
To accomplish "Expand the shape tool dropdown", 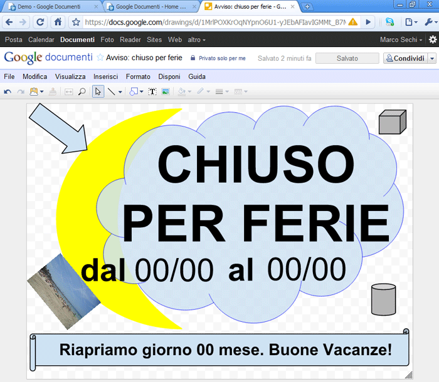I will pos(141,91).
